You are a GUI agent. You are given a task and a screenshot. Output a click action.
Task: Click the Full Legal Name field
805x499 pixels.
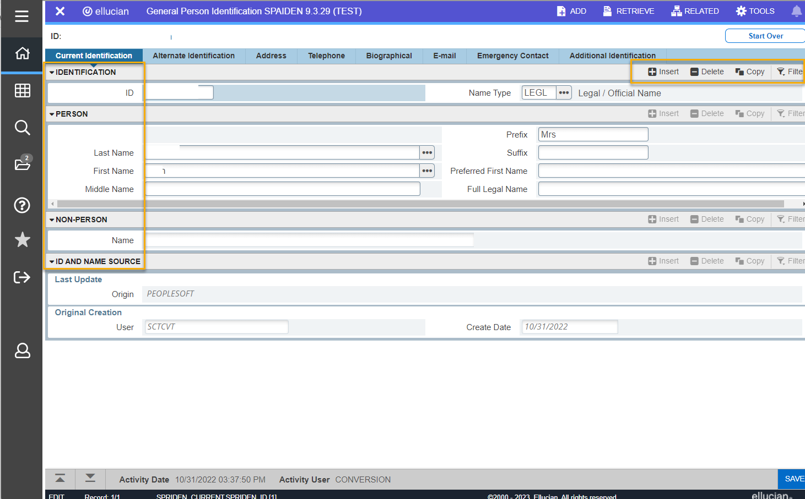click(671, 189)
